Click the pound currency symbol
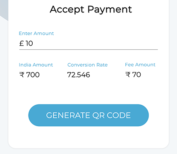The width and height of the screenshot is (177, 154). [22, 43]
